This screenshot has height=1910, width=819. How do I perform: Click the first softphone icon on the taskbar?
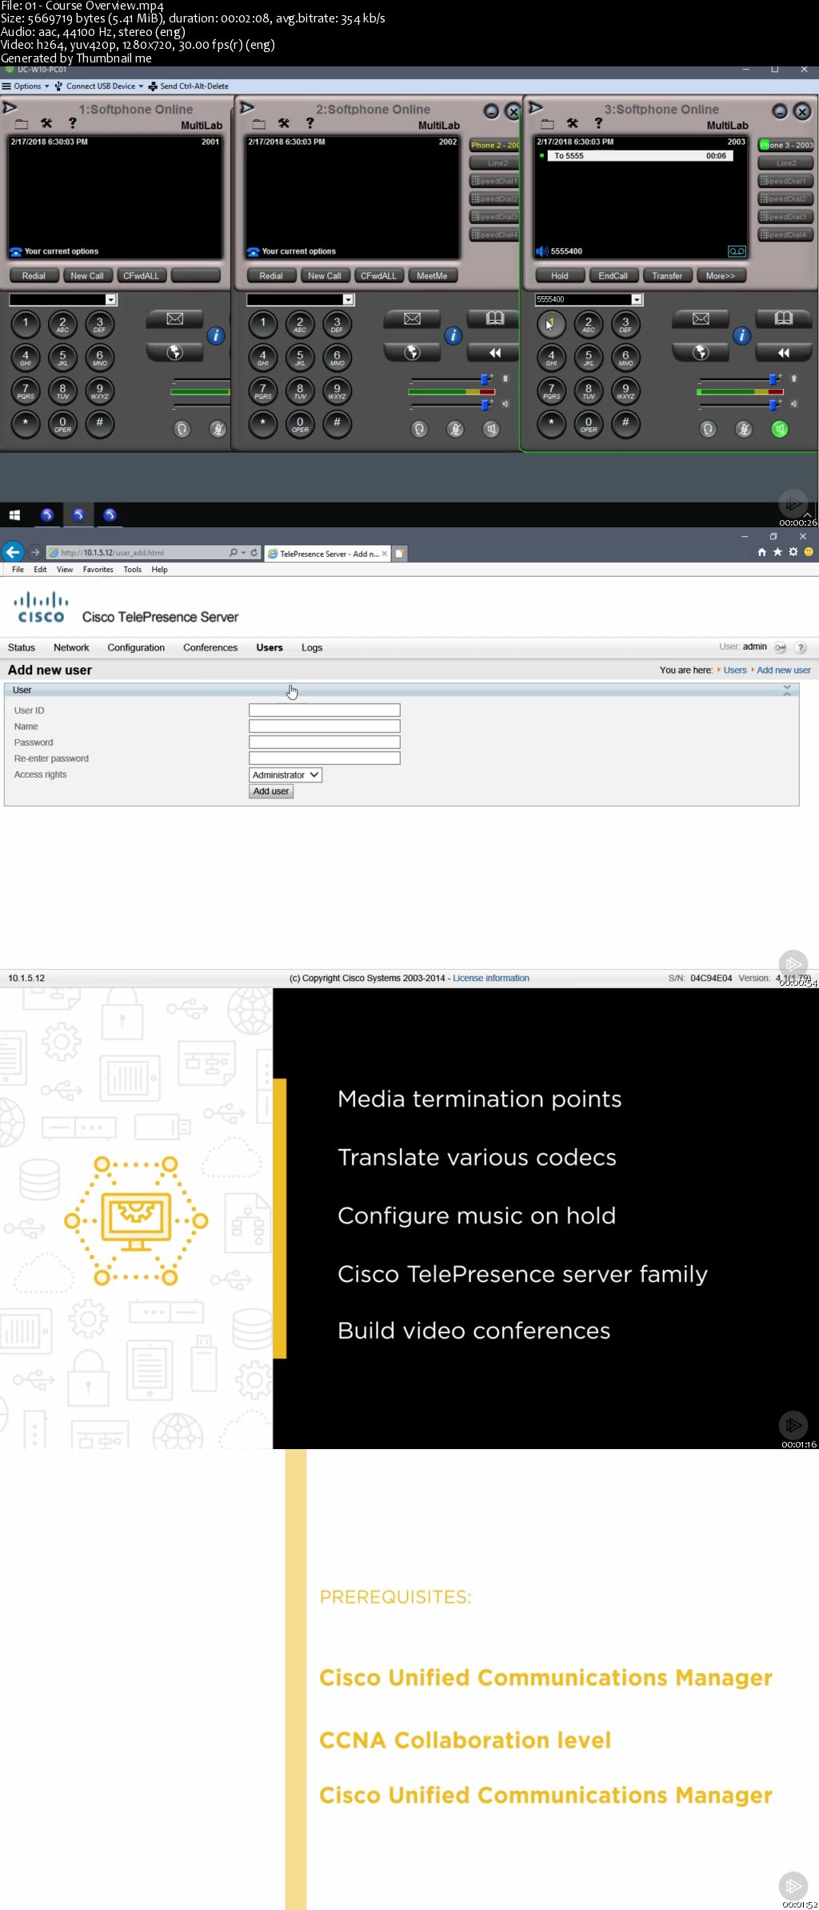pos(47,515)
